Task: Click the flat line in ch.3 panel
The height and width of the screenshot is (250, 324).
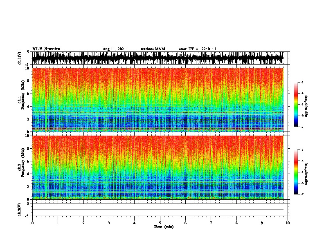Action: point(157,210)
